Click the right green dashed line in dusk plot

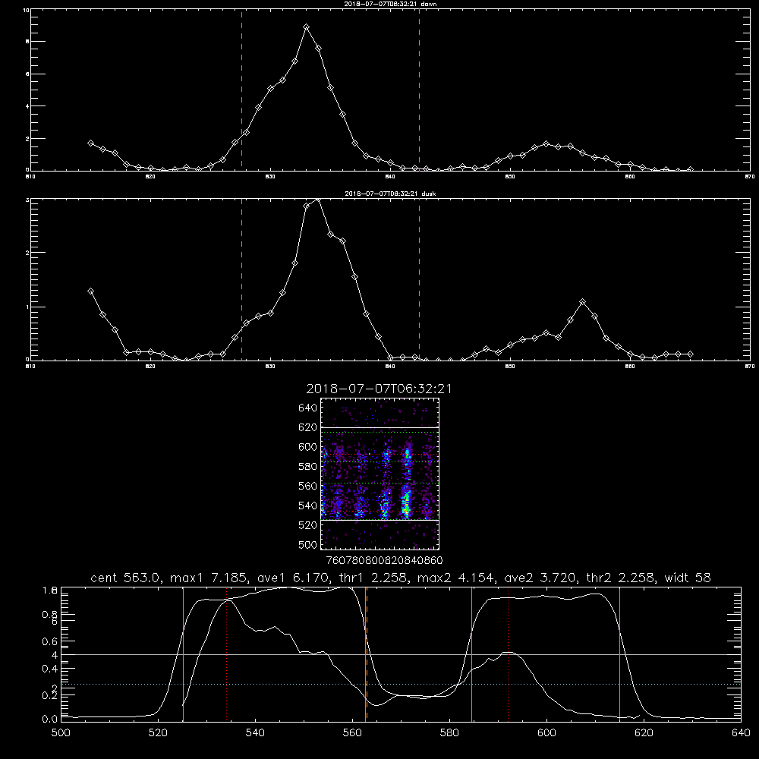(x=419, y=279)
